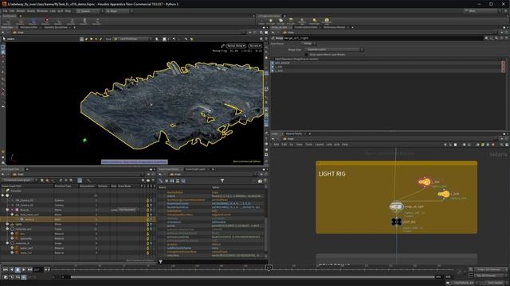
Task: Click the current frame number field
Action: click(x=37, y=269)
